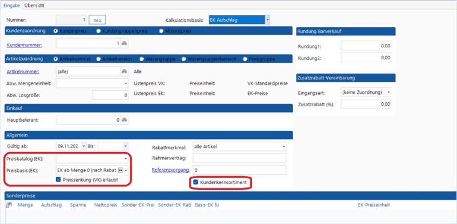Click into the Rahmenvertrag field
The width and height of the screenshot is (457, 224).
[239, 158]
